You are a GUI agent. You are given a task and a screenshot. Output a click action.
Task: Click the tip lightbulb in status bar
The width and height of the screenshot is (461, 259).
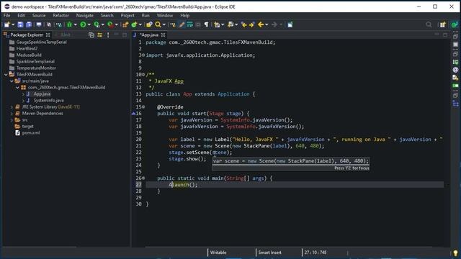pos(455,253)
